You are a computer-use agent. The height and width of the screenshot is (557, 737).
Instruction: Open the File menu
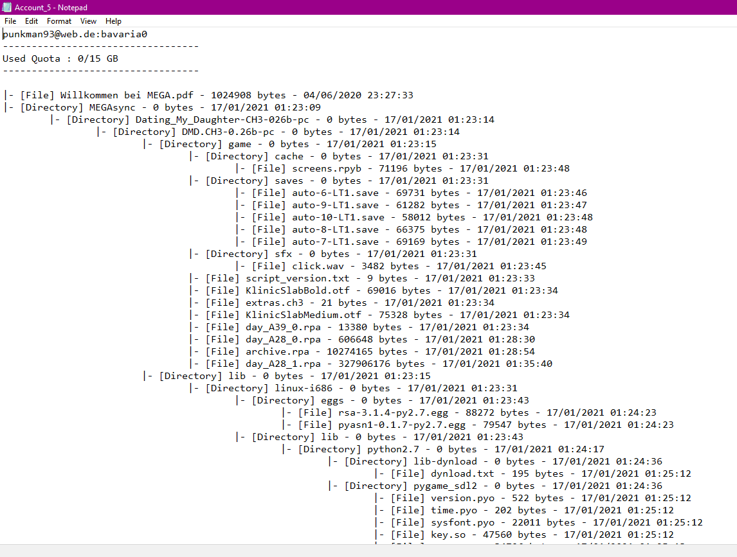[10, 21]
